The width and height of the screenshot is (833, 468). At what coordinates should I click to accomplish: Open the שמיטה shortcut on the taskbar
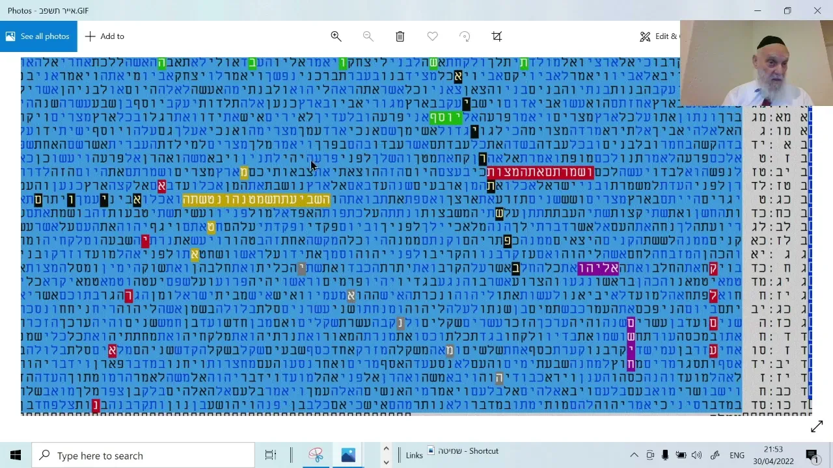(463, 450)
